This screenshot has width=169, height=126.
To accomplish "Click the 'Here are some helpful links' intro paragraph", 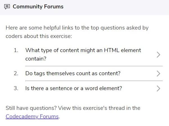I will point(77,32).
